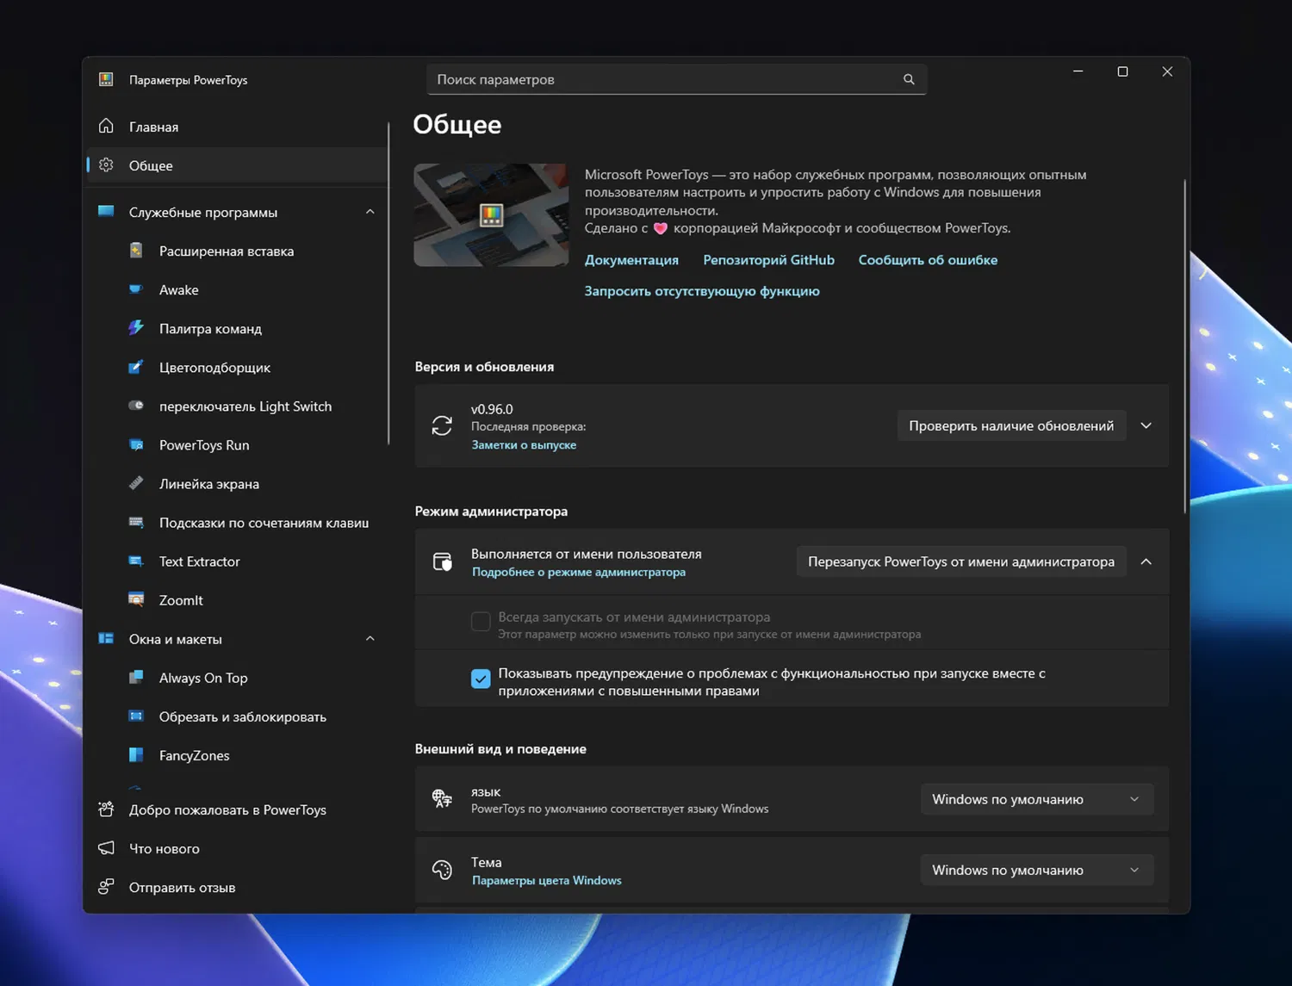Click the ZoomIt icon

136,599
